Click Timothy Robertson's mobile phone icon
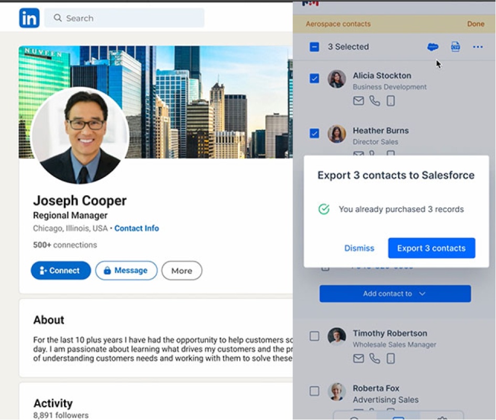Viewport: 496px width, 420px height. point(391,359)
